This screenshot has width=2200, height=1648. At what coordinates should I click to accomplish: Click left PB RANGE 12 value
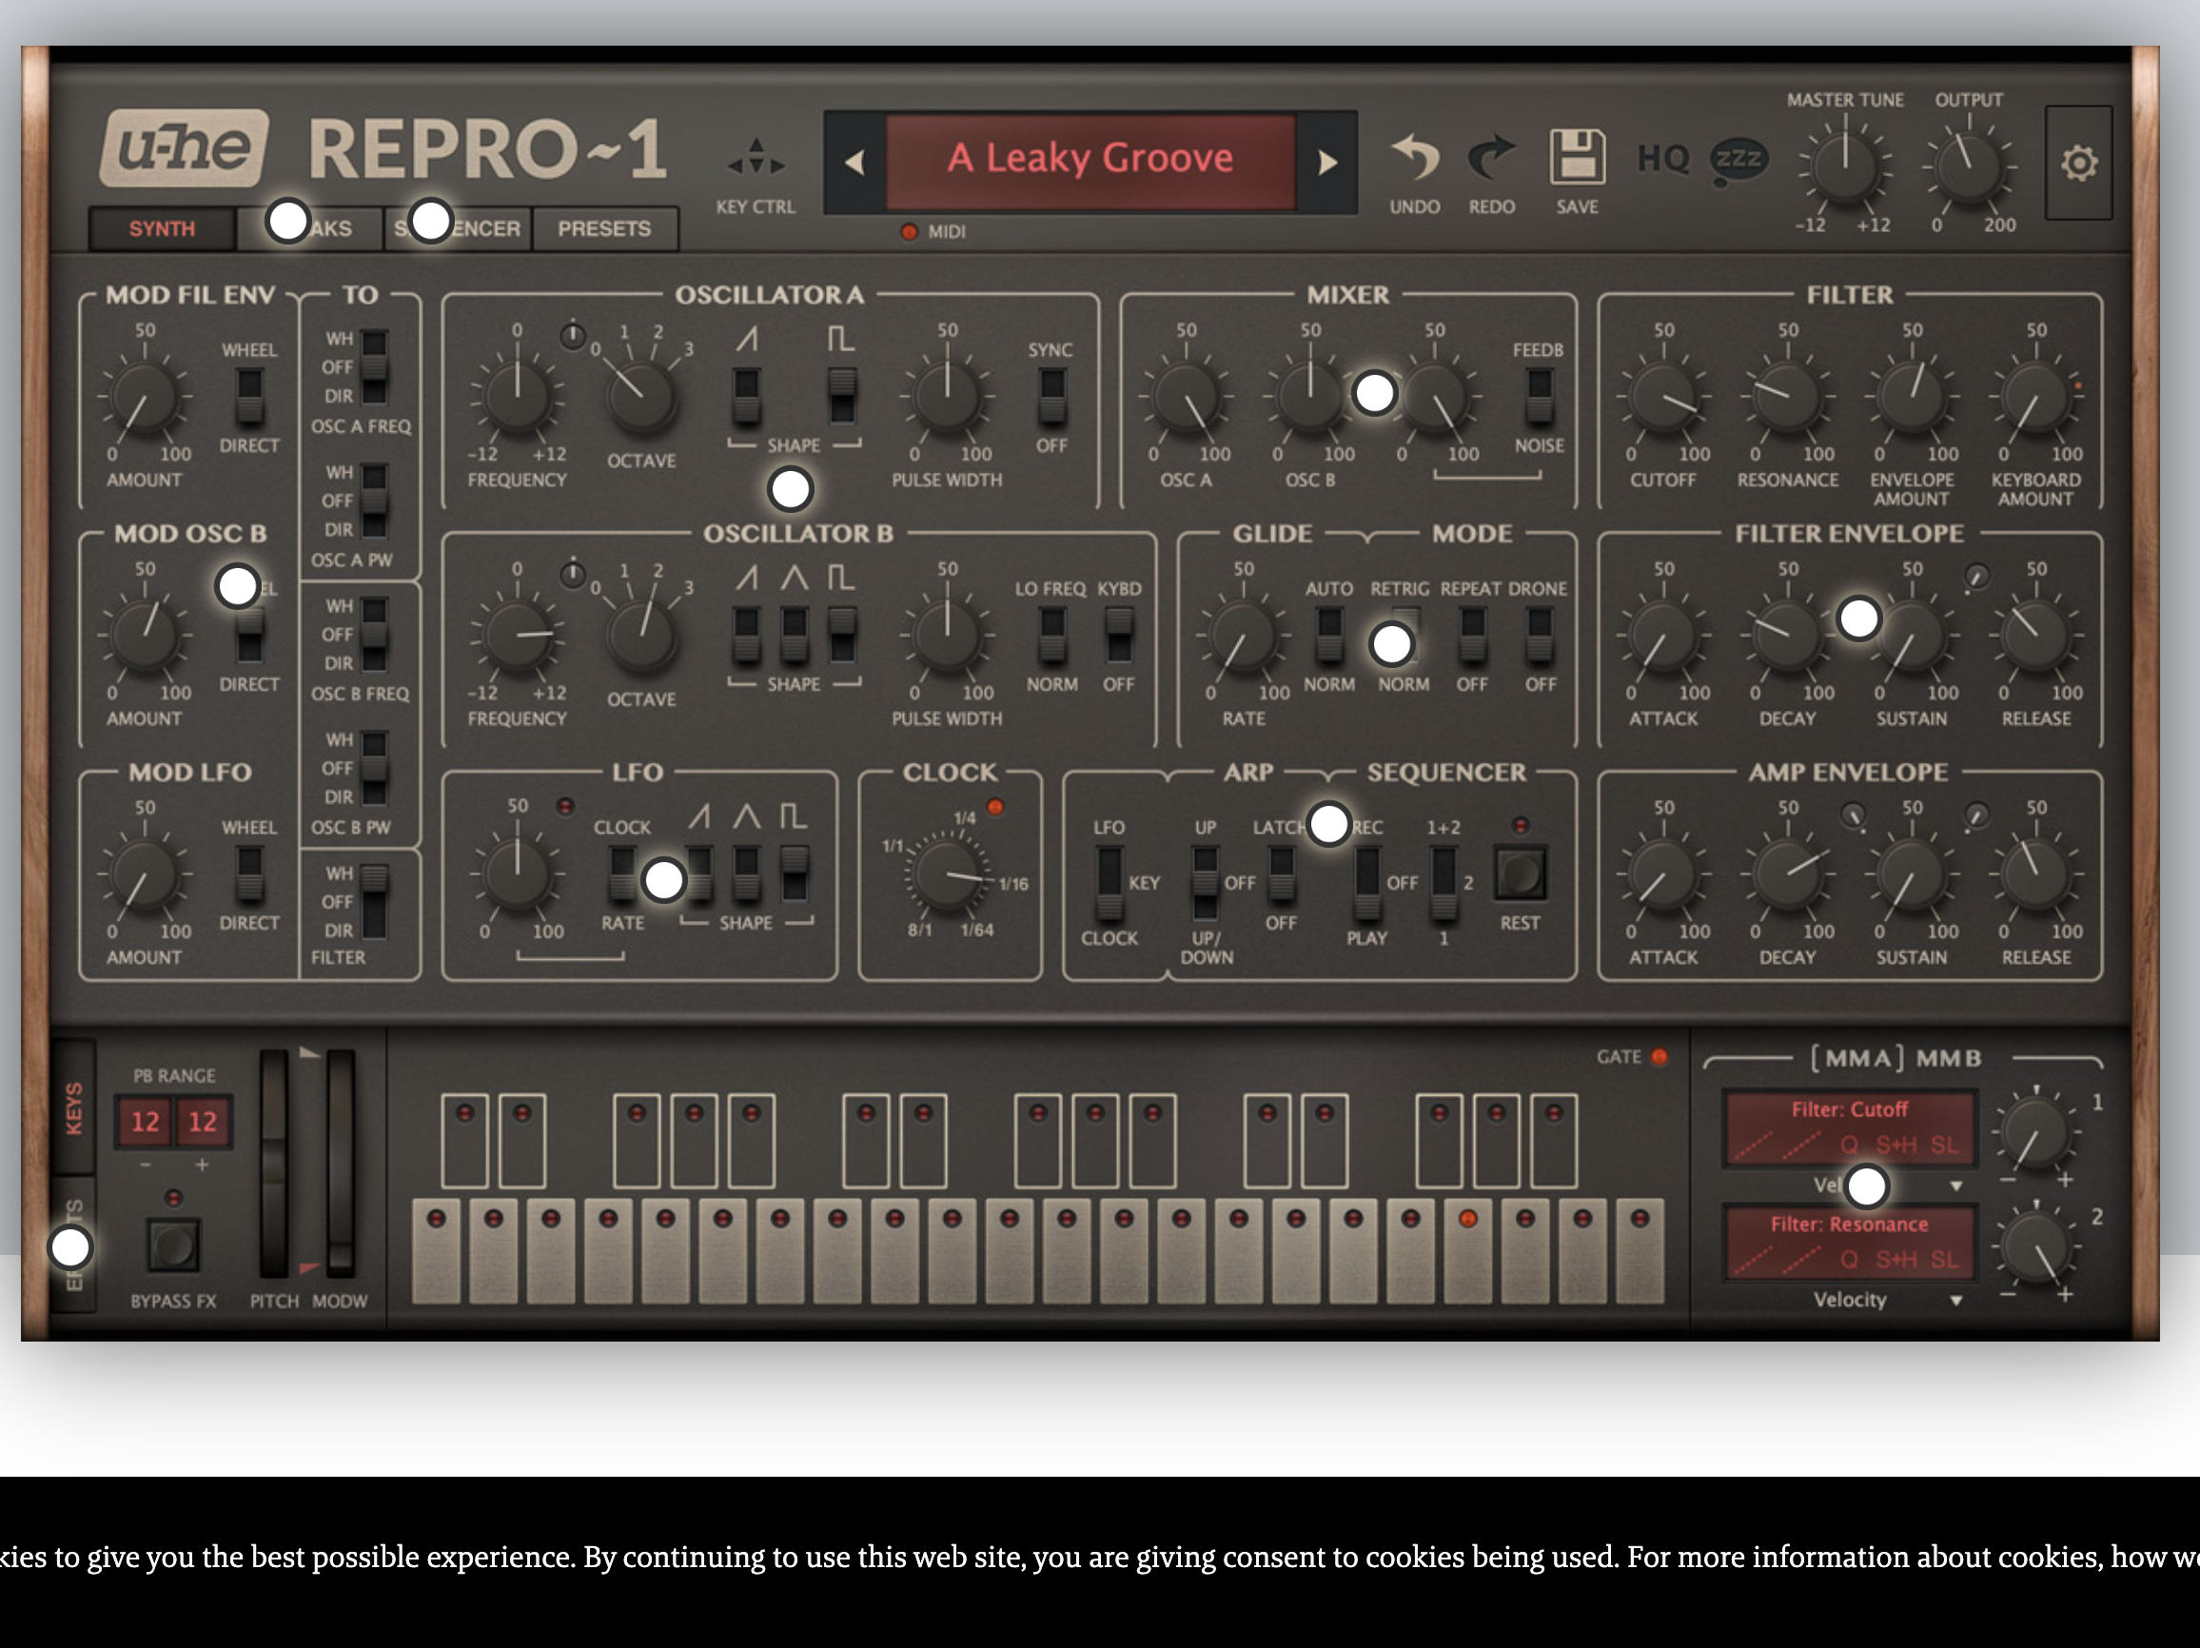146,1122
